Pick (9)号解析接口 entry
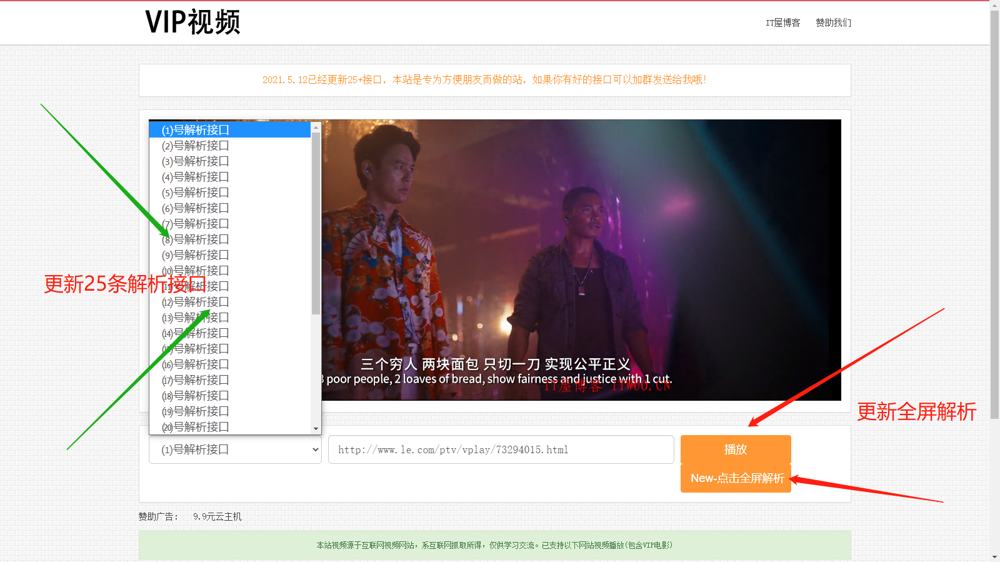The height and width of the screenshot is (562, 1000). [x=230, y=255]
